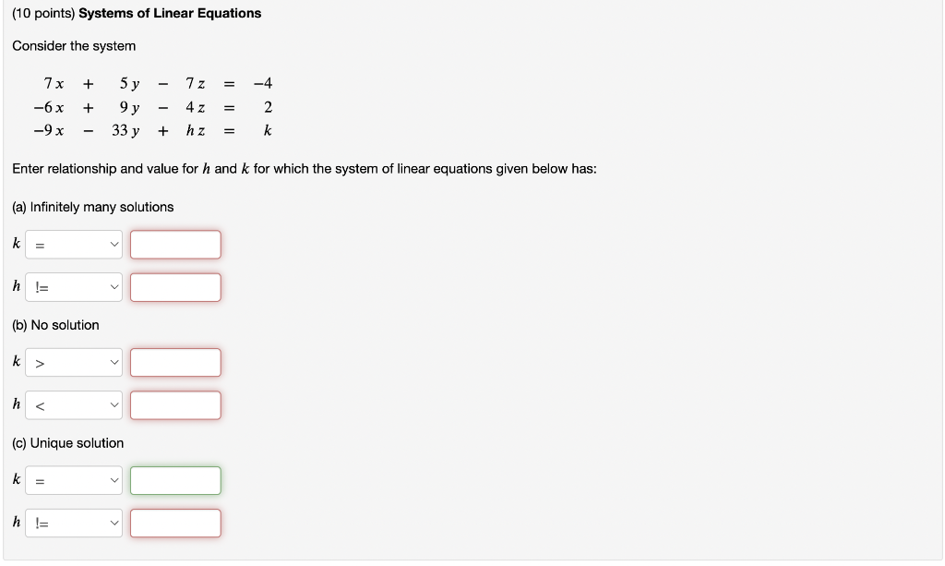Open the k operator dropdown under no solution
Screen dimensions: 945x566
click(x=74, y=362)
